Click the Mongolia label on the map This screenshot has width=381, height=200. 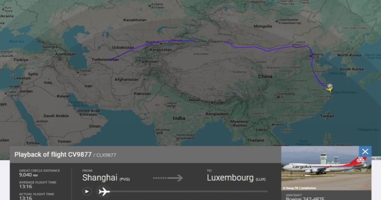tap(263, 26)
